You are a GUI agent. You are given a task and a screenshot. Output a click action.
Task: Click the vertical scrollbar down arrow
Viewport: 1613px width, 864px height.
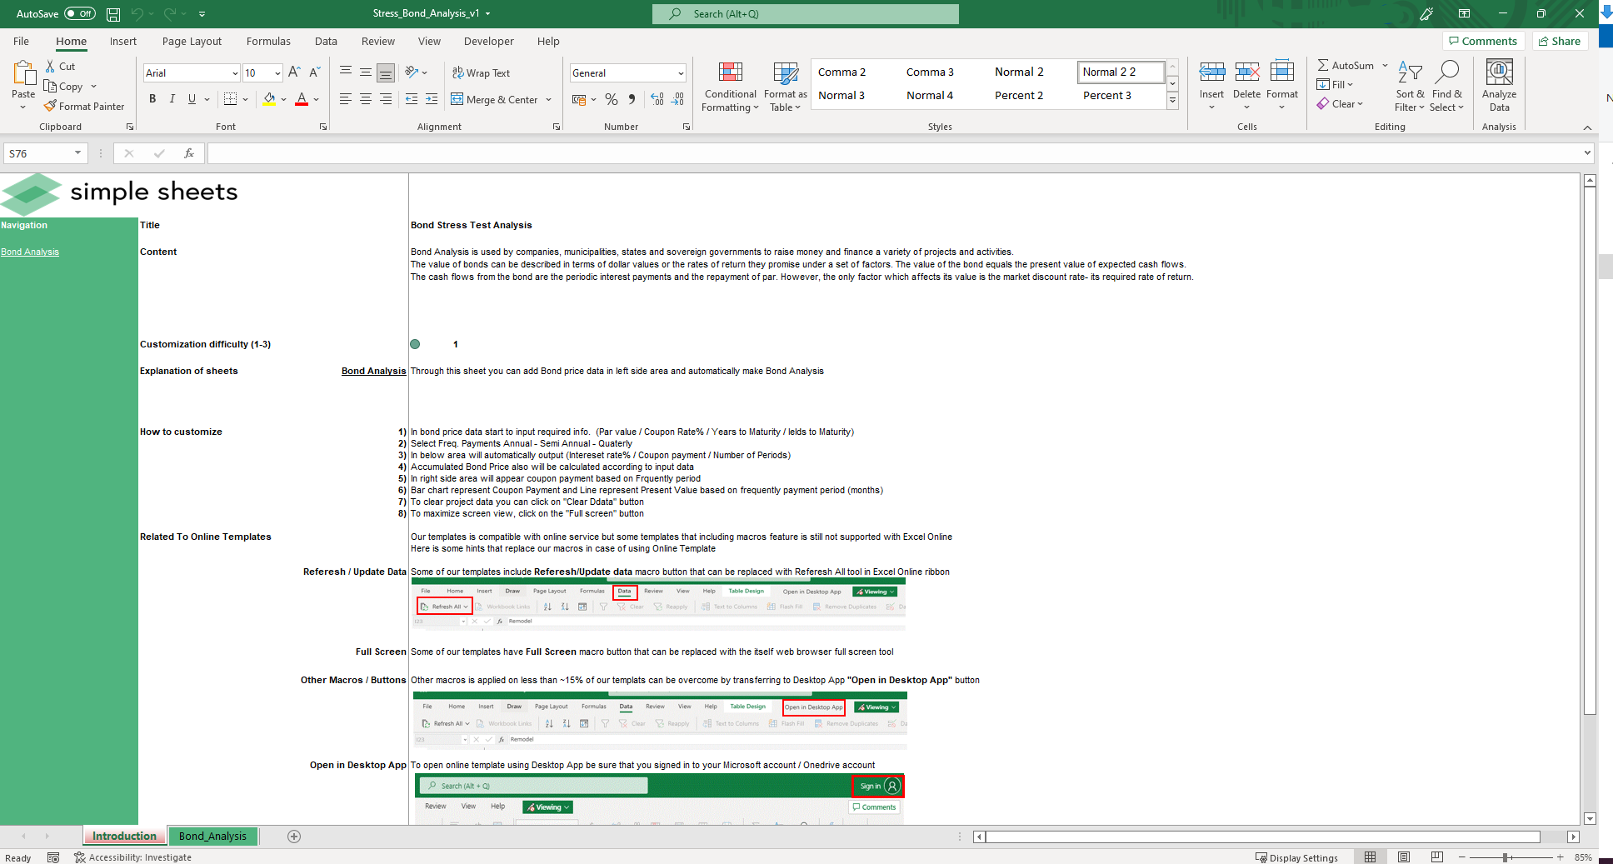click(1590, 818)
